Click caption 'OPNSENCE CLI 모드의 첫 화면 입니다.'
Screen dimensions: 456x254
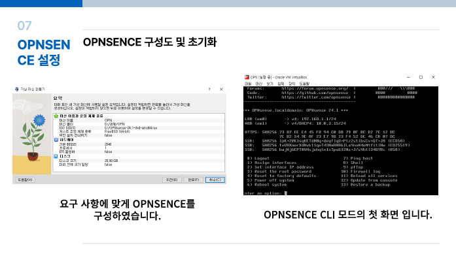pyautogui.click(x=348, y=215)
